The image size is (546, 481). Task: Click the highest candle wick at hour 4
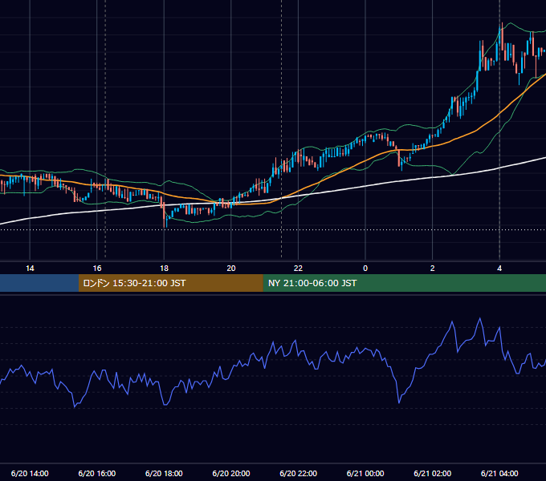coord(502,25)
